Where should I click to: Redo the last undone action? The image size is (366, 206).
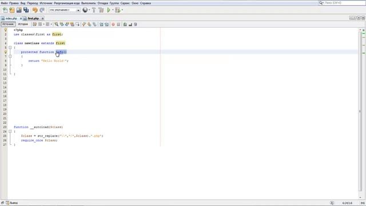tap(42, 10)
